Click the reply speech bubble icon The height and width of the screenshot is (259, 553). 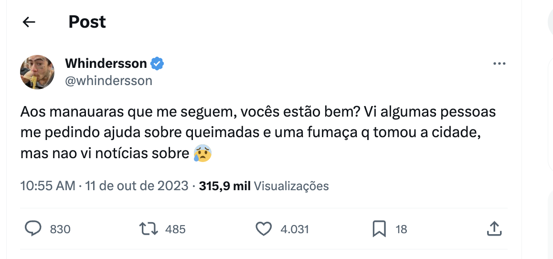pyautogui.click(x=33, y=229)
